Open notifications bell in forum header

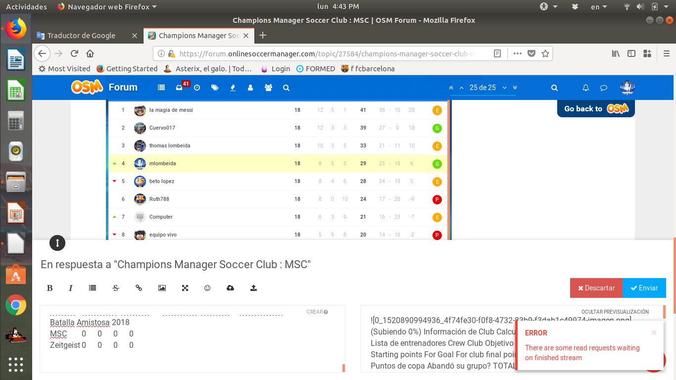586,88
